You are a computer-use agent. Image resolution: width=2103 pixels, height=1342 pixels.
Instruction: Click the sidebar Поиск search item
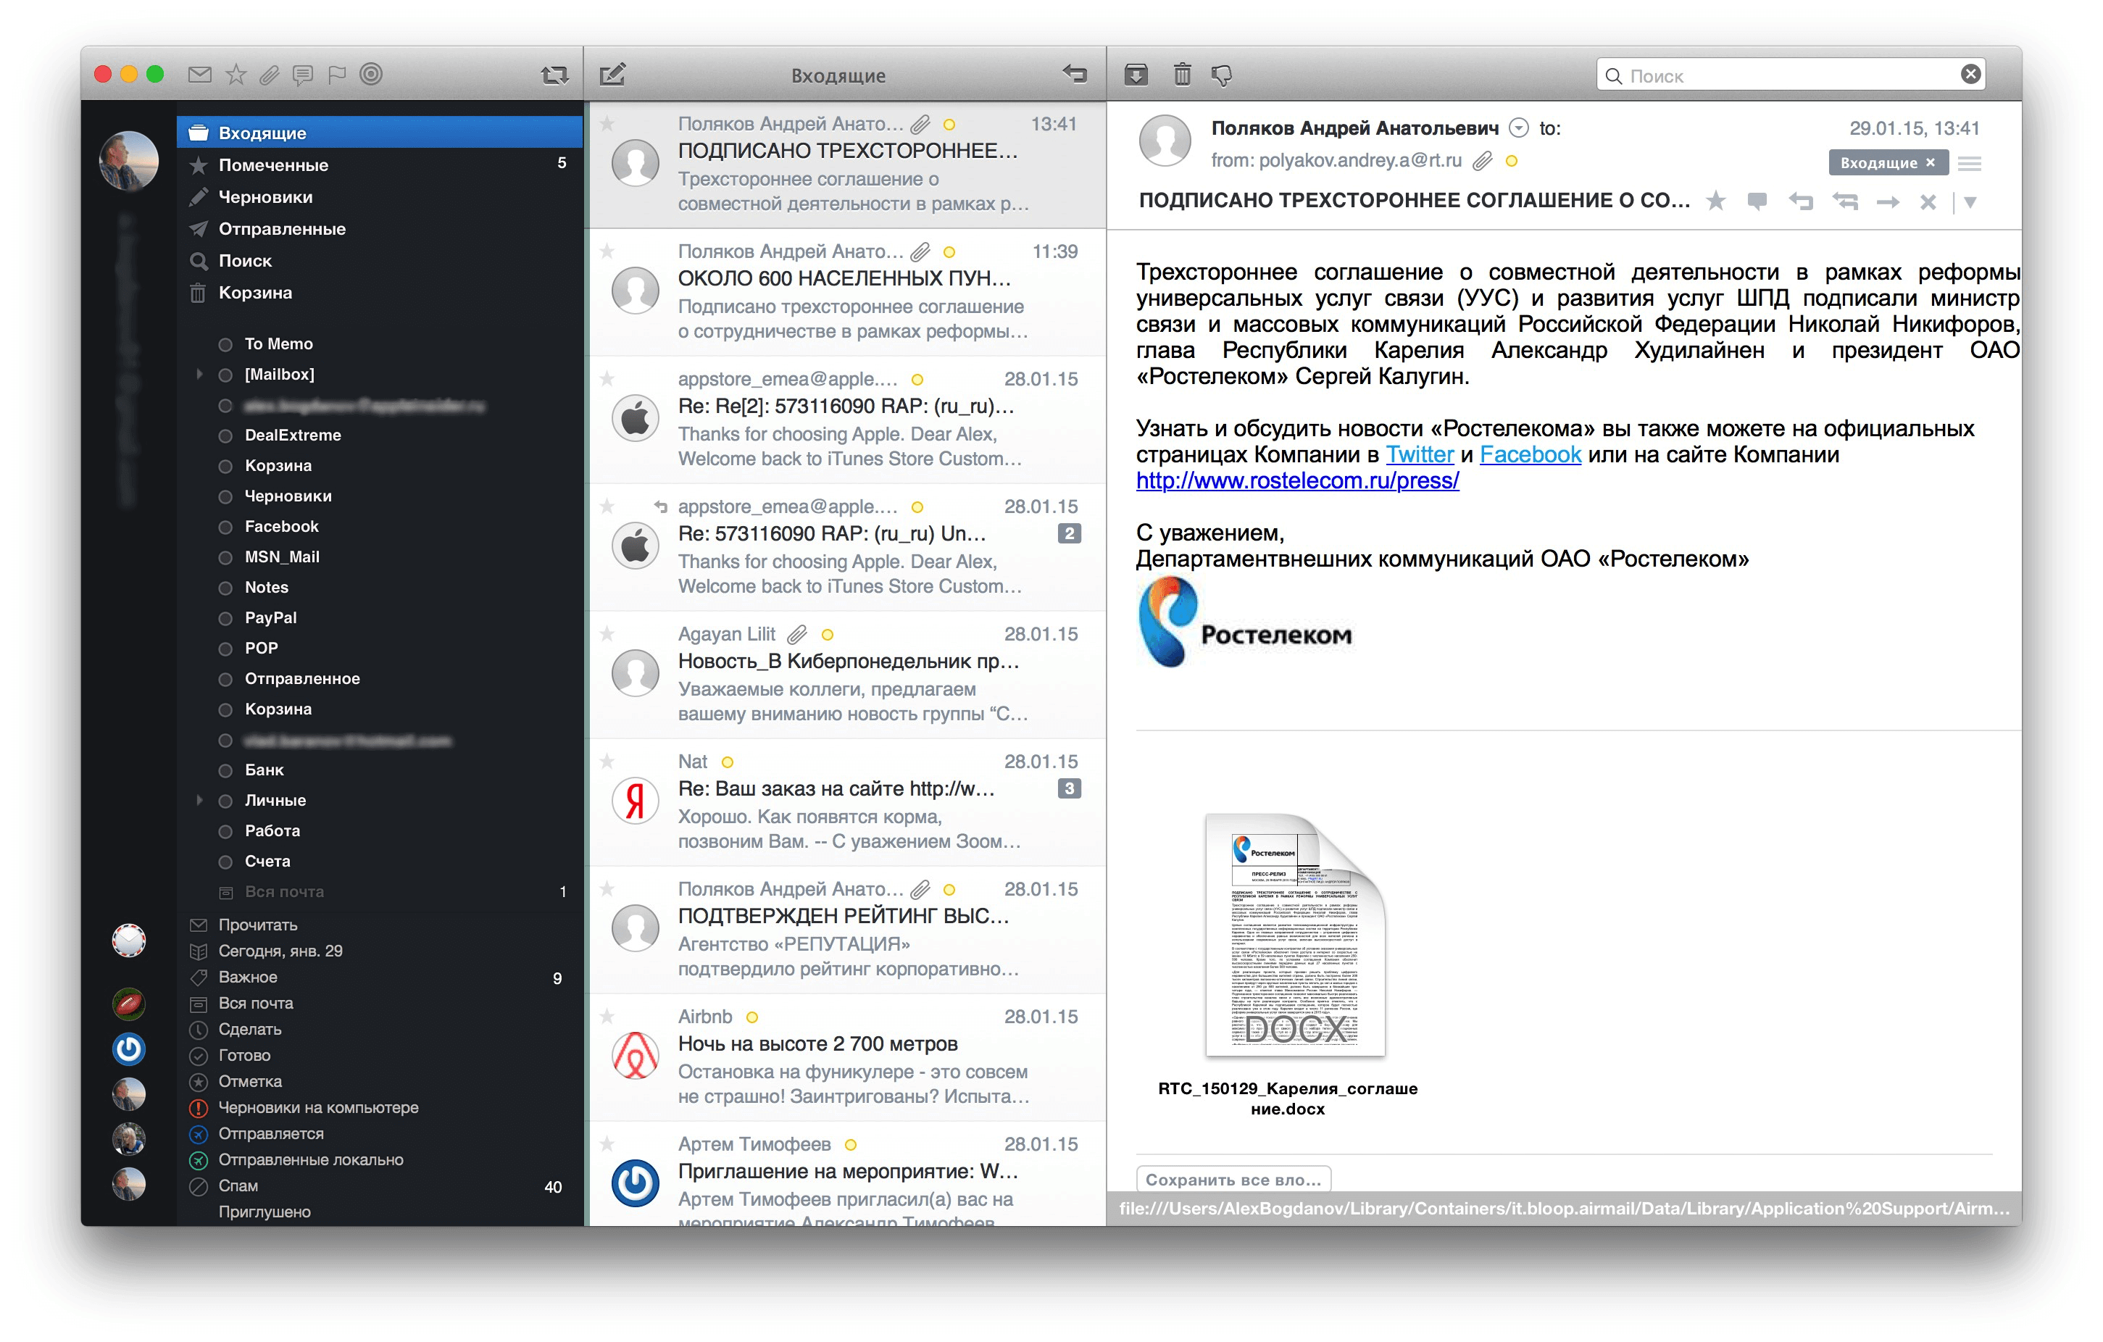pyautogui.click(x=380, y=261)
